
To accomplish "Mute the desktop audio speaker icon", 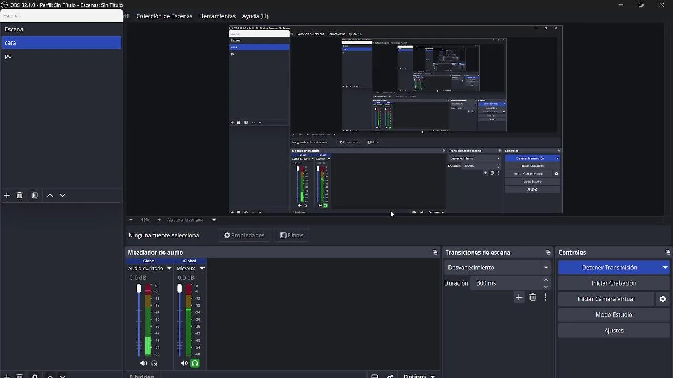I will click(144, 363).
